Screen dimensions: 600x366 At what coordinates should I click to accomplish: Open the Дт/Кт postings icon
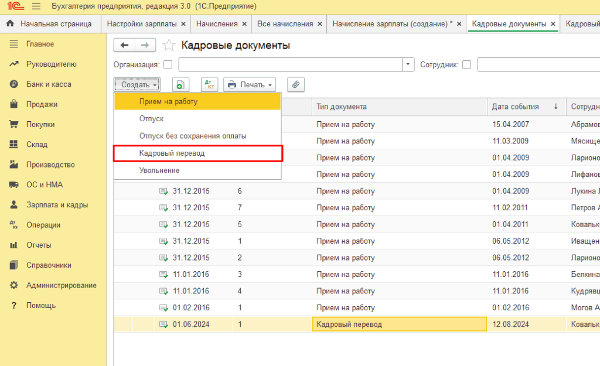(209, 85)
